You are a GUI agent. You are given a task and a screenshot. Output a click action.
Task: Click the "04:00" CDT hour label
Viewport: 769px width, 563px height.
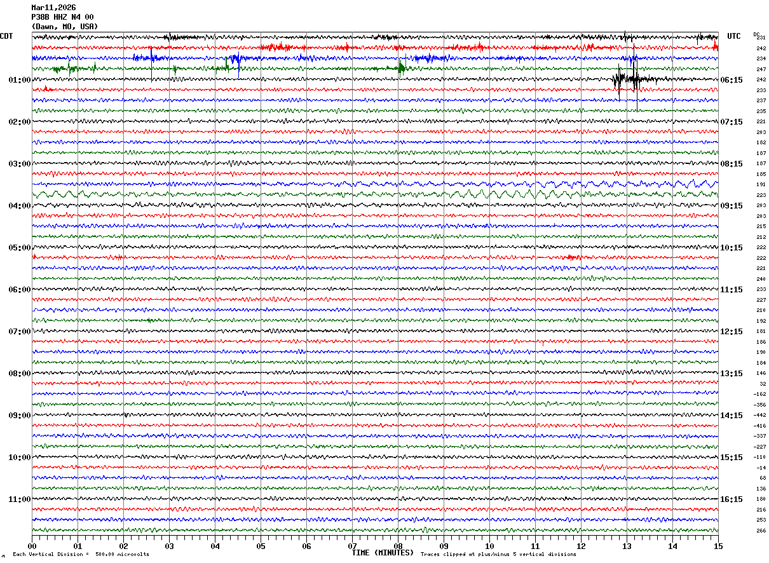[x=20, y=206]
